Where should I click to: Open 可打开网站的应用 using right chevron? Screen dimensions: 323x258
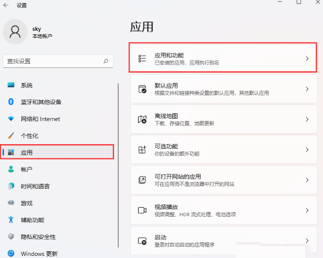307,180
